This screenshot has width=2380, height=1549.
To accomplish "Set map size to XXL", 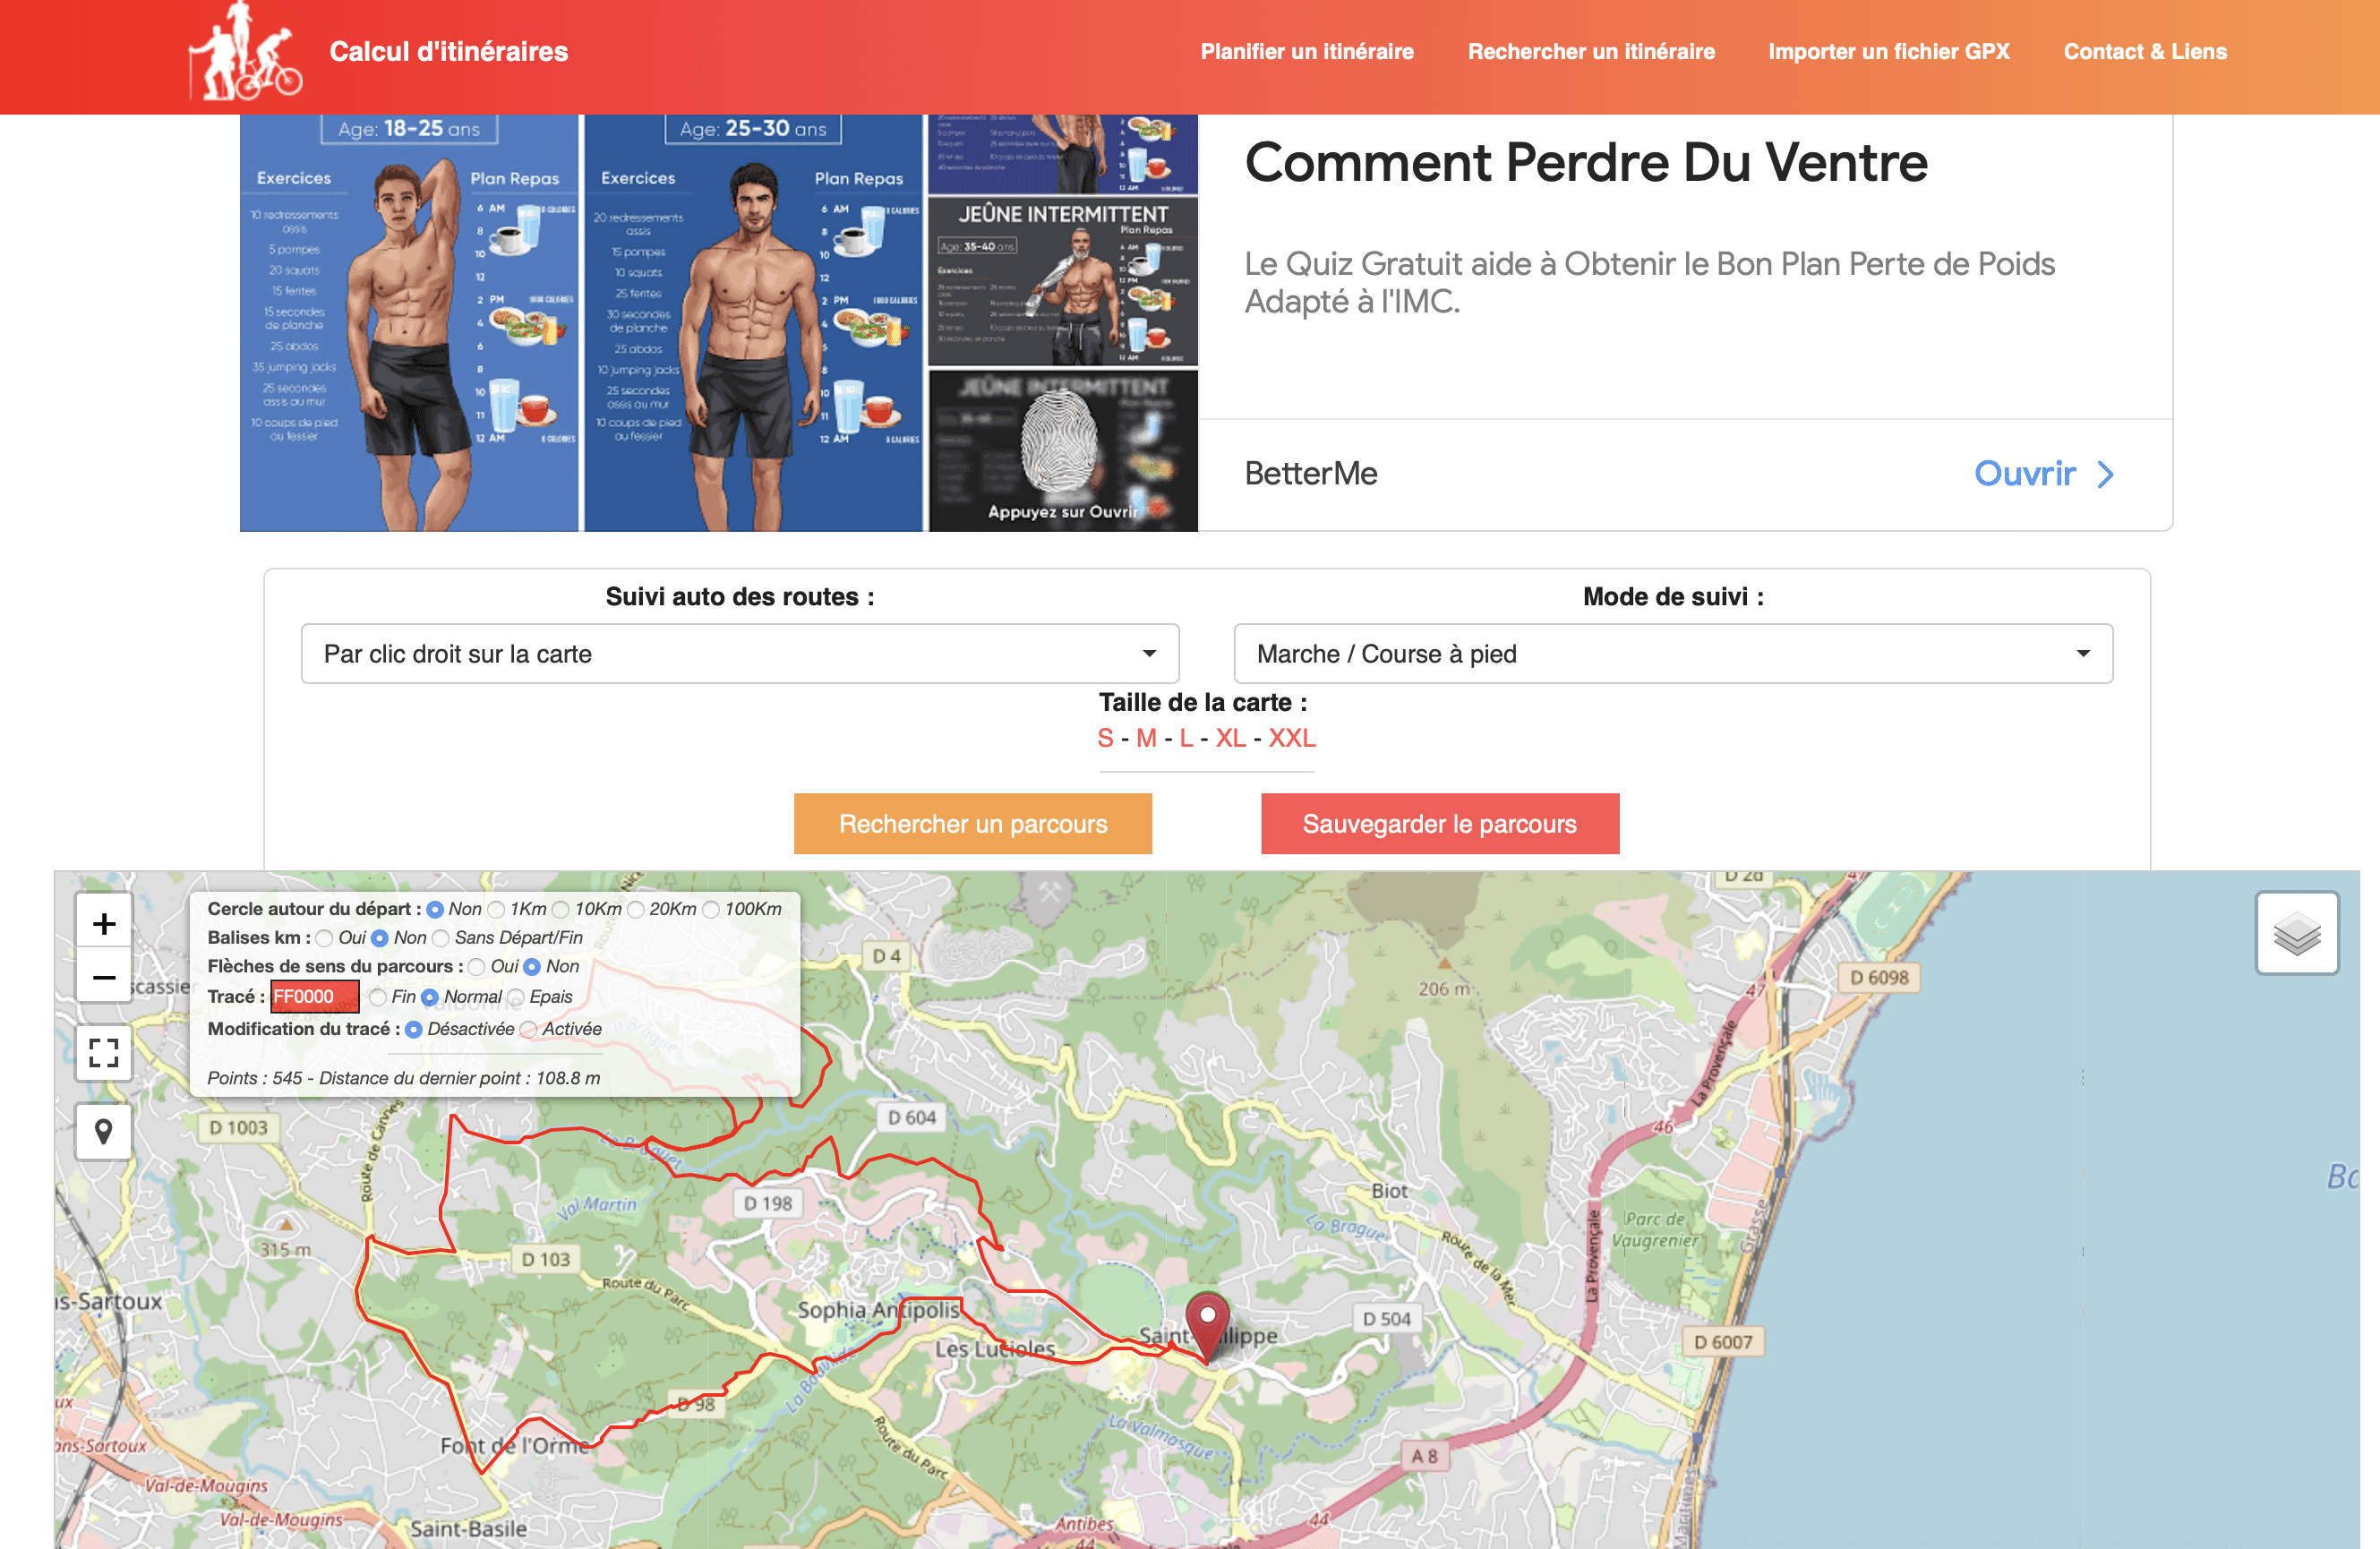I will tap(1292, 738).
